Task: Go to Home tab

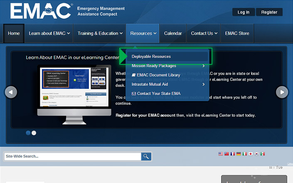Action: pyautogui.click(x=14, y=33)
